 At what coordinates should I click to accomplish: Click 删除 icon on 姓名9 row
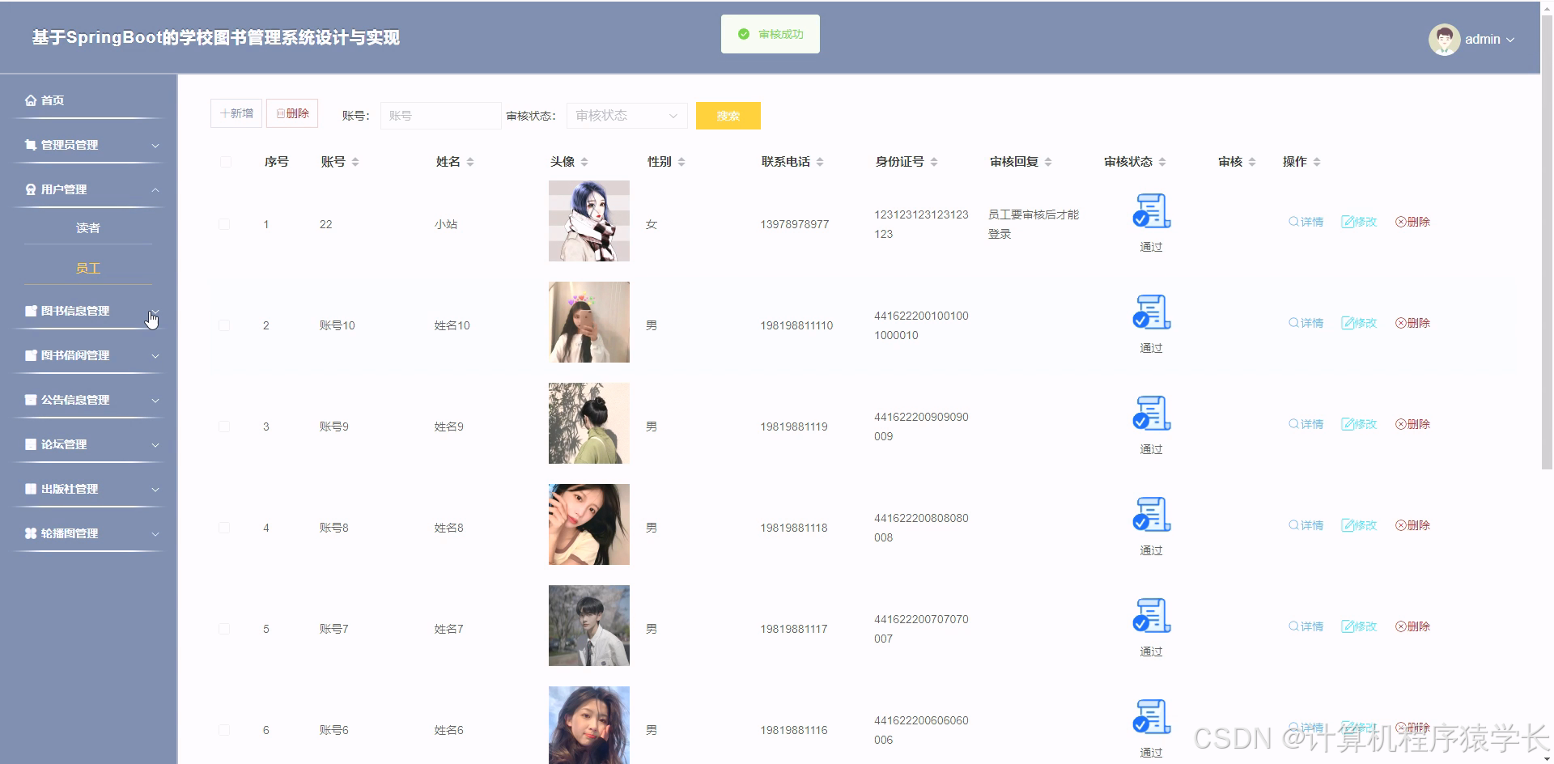pos(1412,423)
